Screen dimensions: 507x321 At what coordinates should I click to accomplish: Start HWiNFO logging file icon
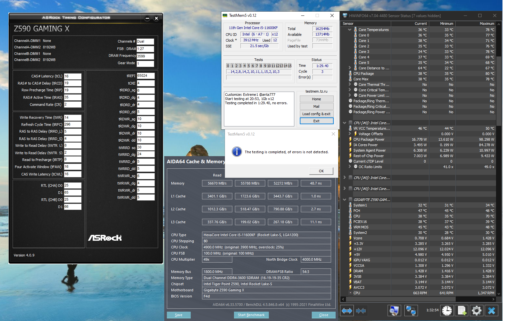coord(462,310)
